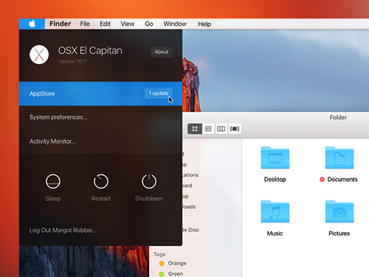Choose the Shutdown power icon
369x277 pixels.
point(149,182)
